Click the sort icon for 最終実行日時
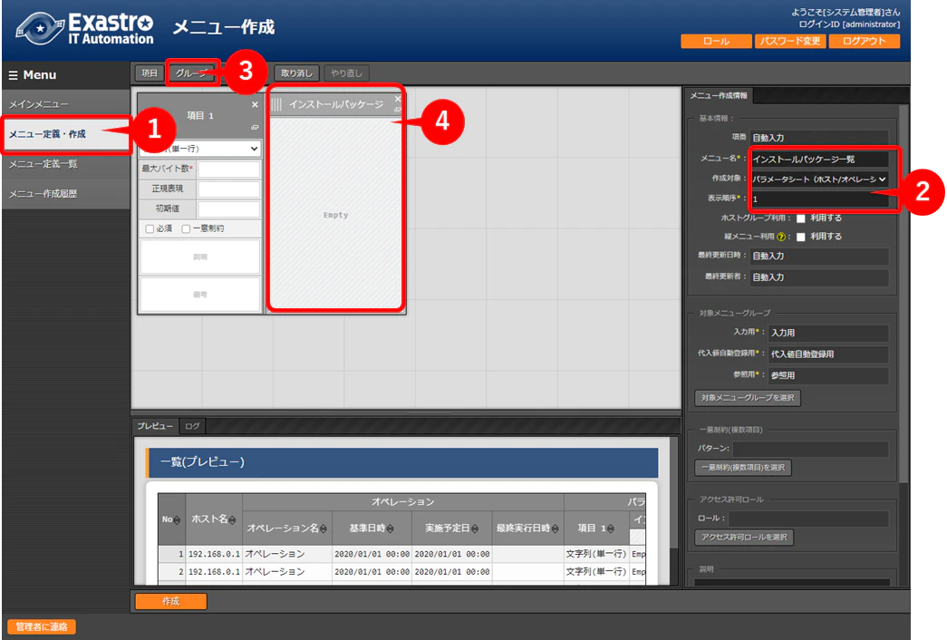This screenshot has width=947, height=640. [x=555, y=528]
